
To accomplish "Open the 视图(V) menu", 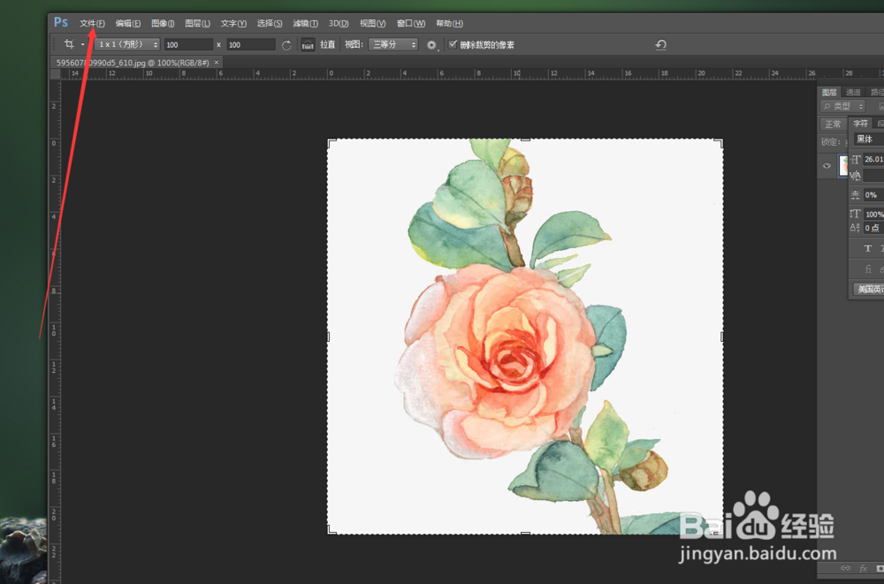I will click(x=373, y=23).
